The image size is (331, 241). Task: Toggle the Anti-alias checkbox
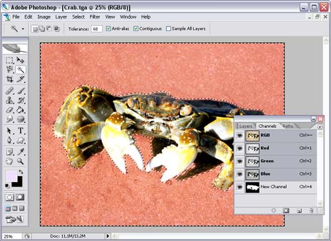(108, 28)
